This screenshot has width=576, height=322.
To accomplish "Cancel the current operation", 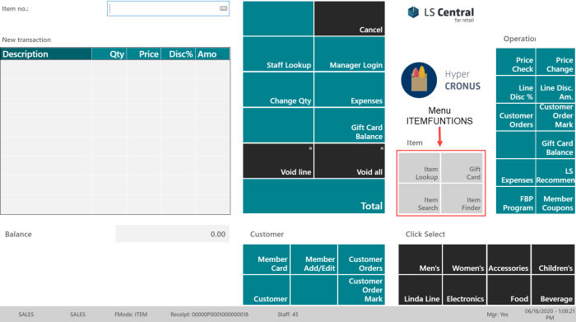I will tap(350, 18).
